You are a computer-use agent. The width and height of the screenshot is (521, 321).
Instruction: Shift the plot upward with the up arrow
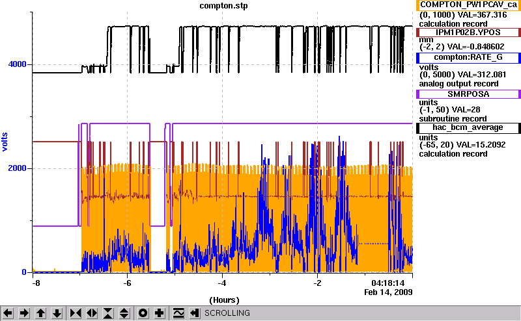[40, 313]
